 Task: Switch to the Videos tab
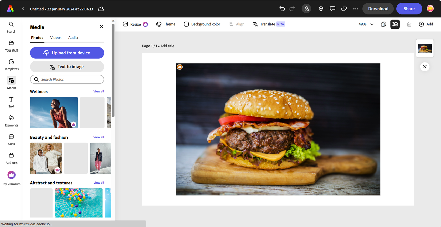[56, 38]
